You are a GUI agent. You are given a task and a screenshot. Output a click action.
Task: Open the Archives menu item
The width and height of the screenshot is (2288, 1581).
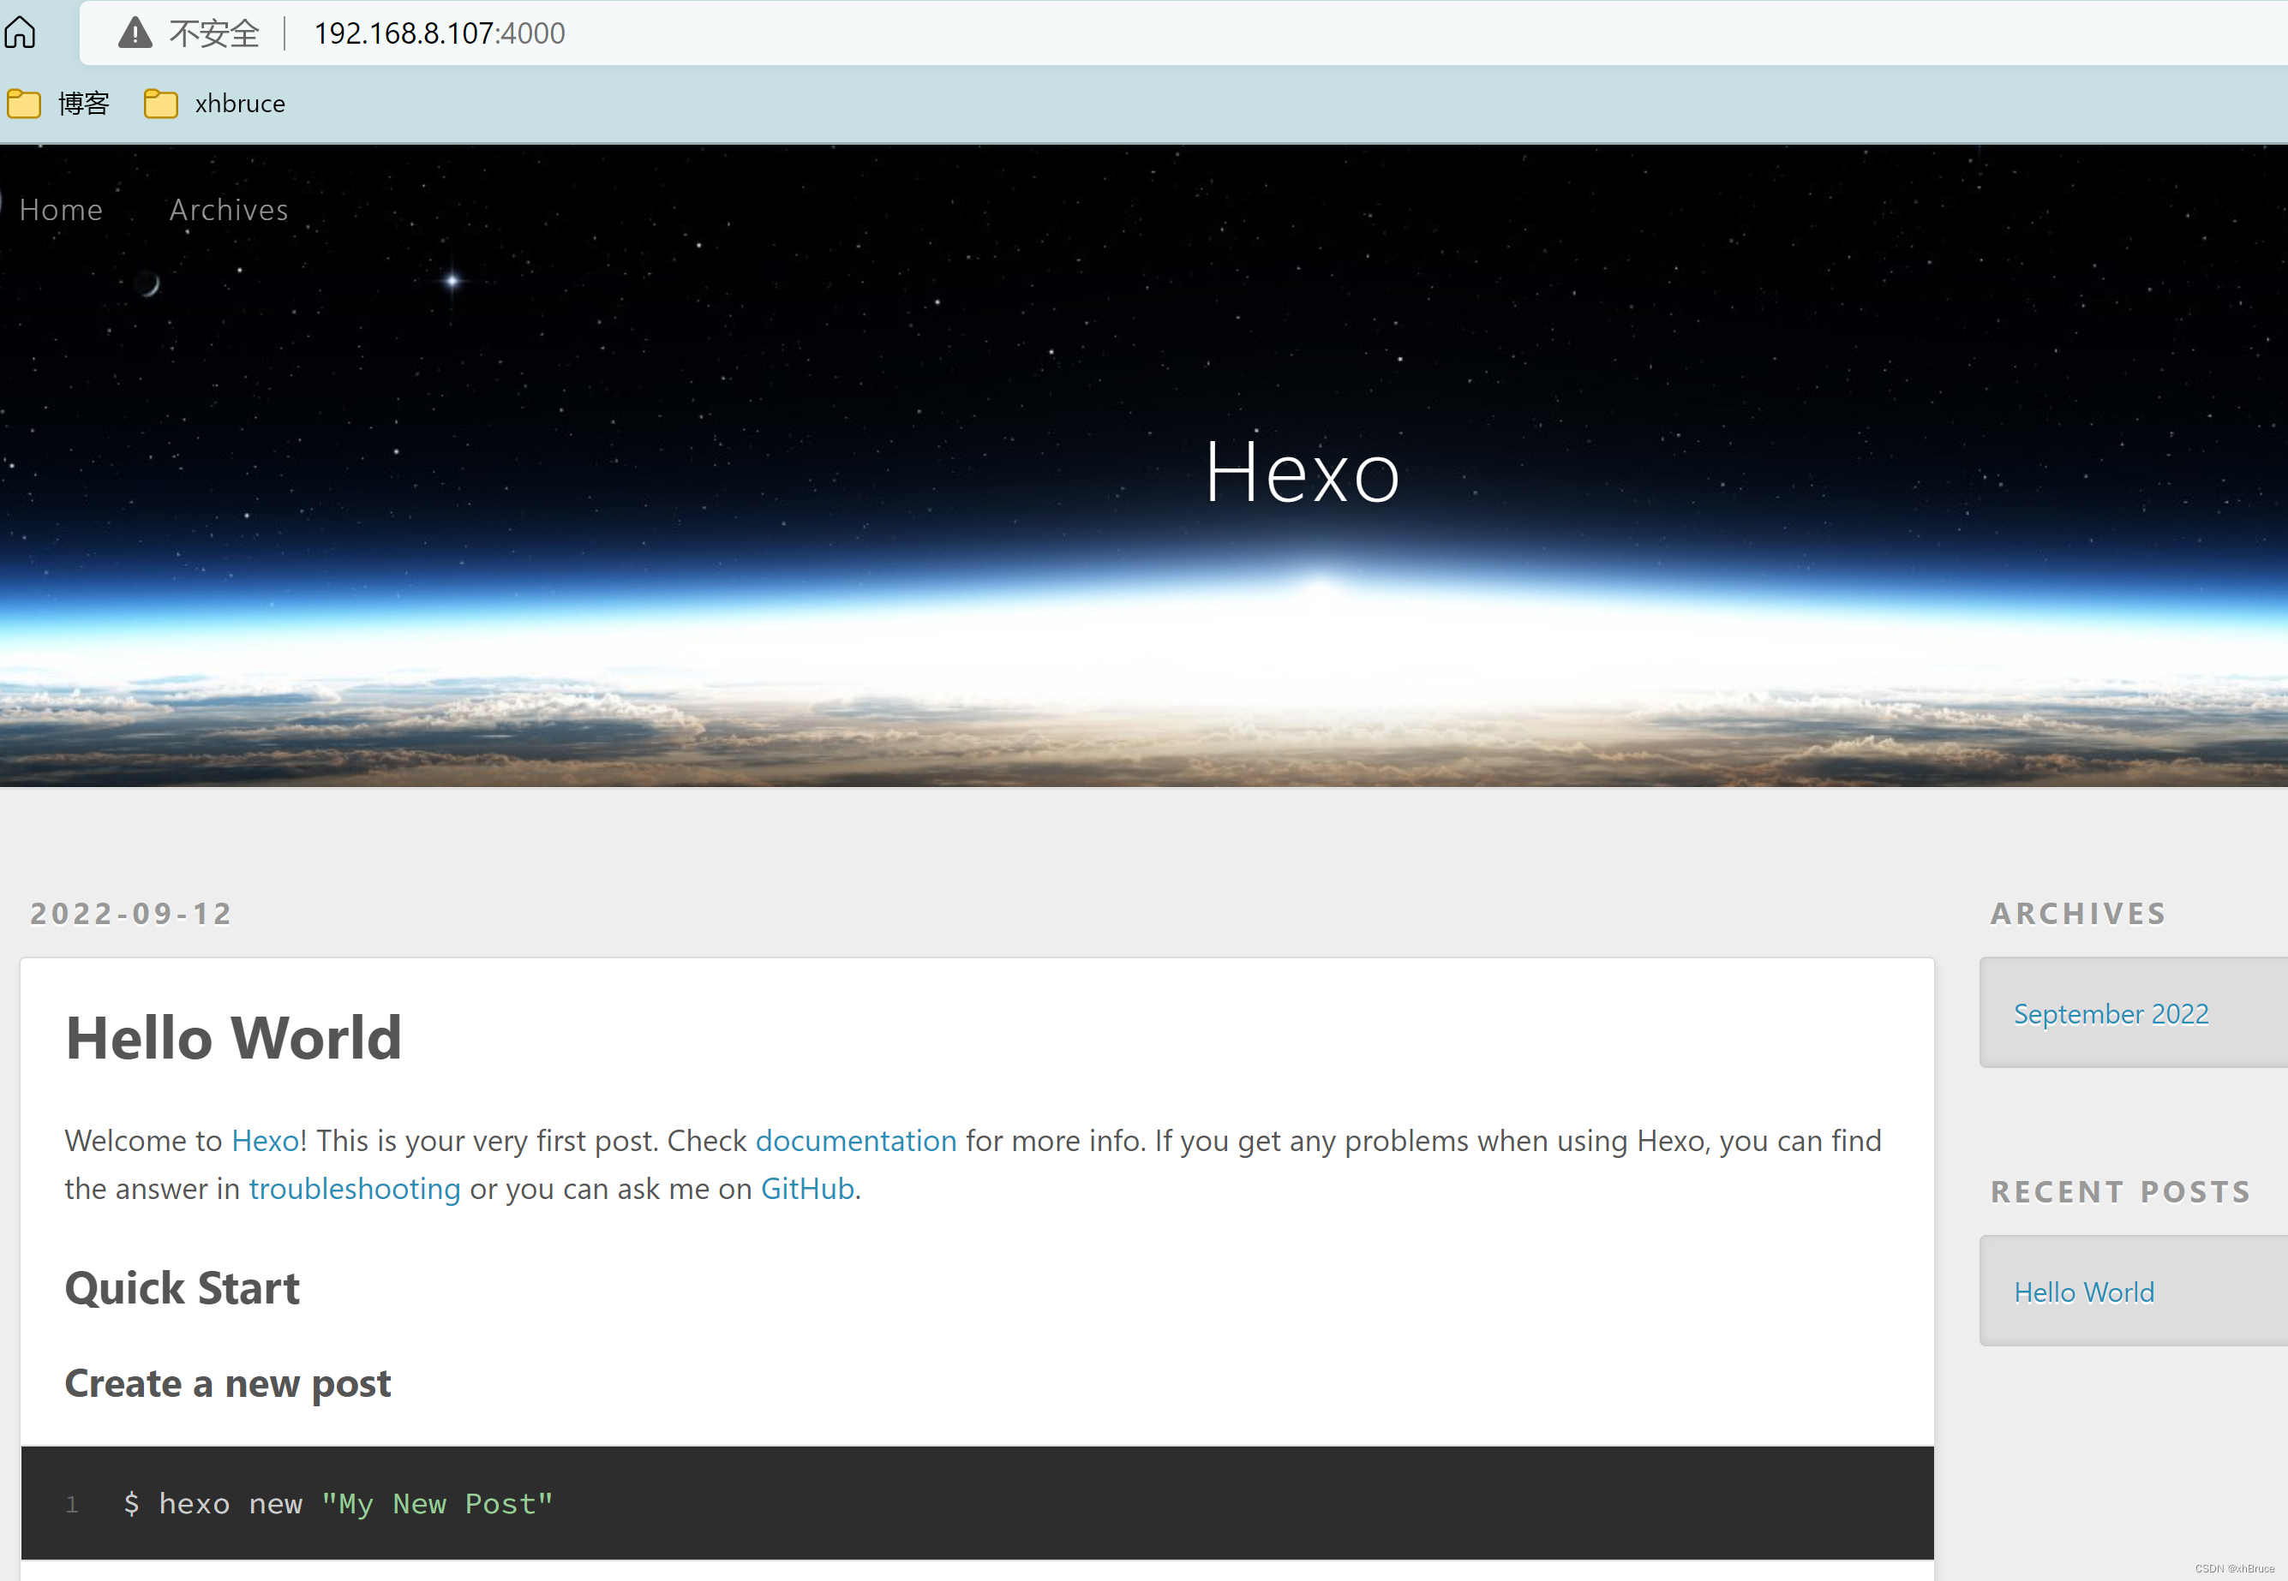coord(229,210)
